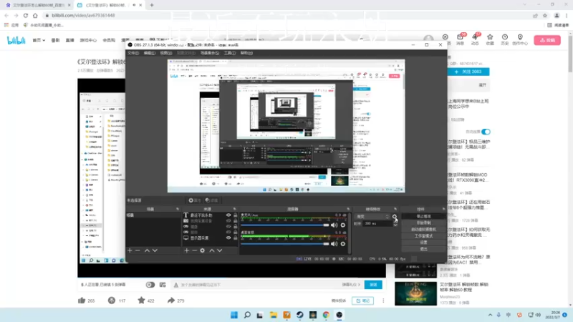Open scene transition settings gear icon
Image resolution: width=573 pixels, height=322 pixels.
pos(395,217)
